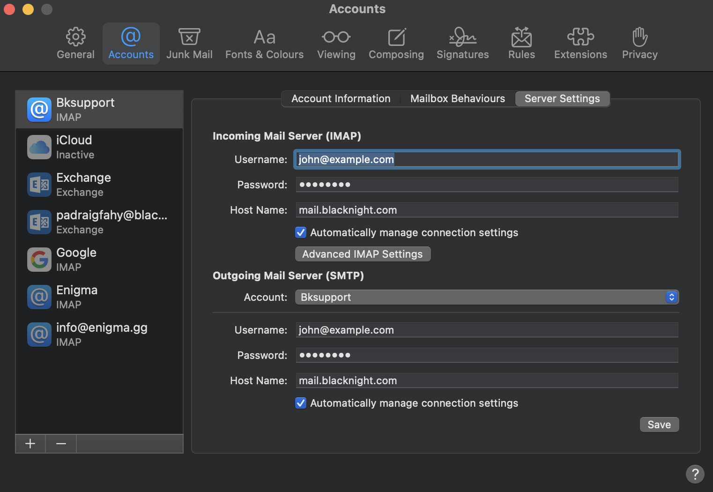Open the Privacy preferences pane
The height and width of the screenshot is (492, 713).
[x=639, y=44]
